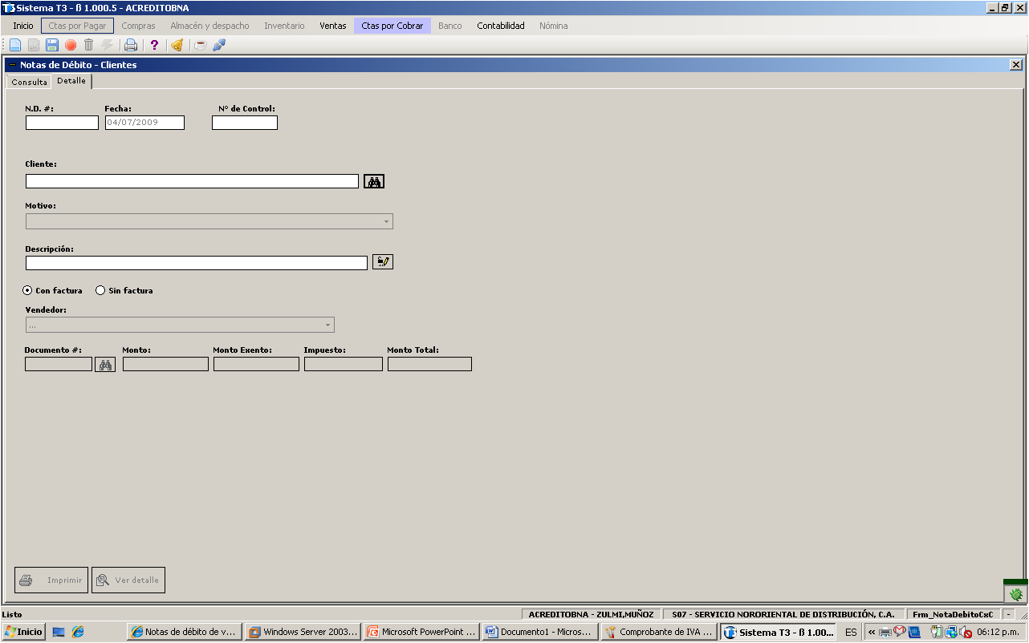The image size is (1029, 643).
Task: Switch to Notas de débito taskbar window
Action: point(184,632)
